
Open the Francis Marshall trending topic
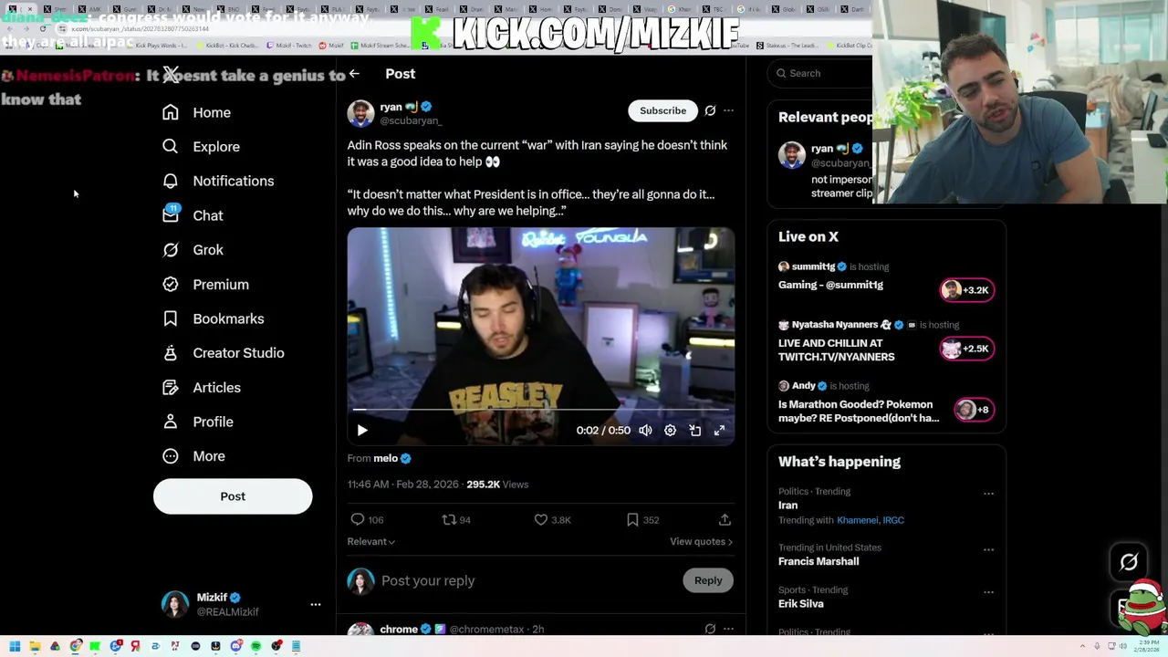point(819,561)
